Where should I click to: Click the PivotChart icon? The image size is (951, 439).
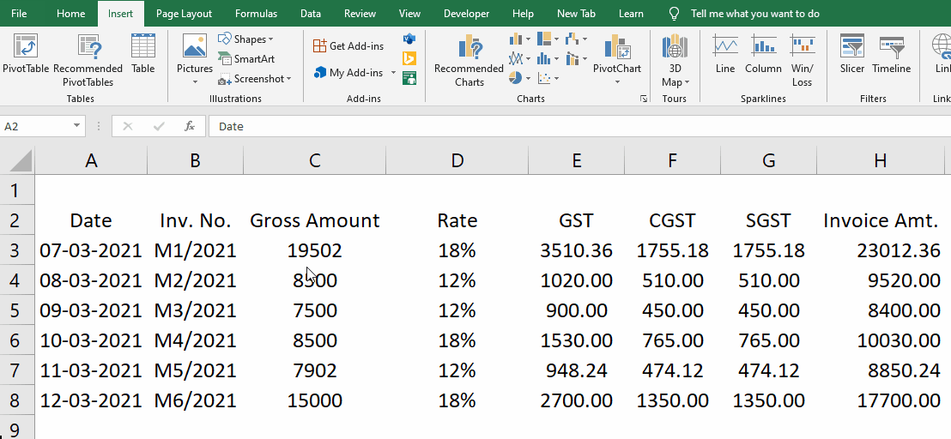617,47
